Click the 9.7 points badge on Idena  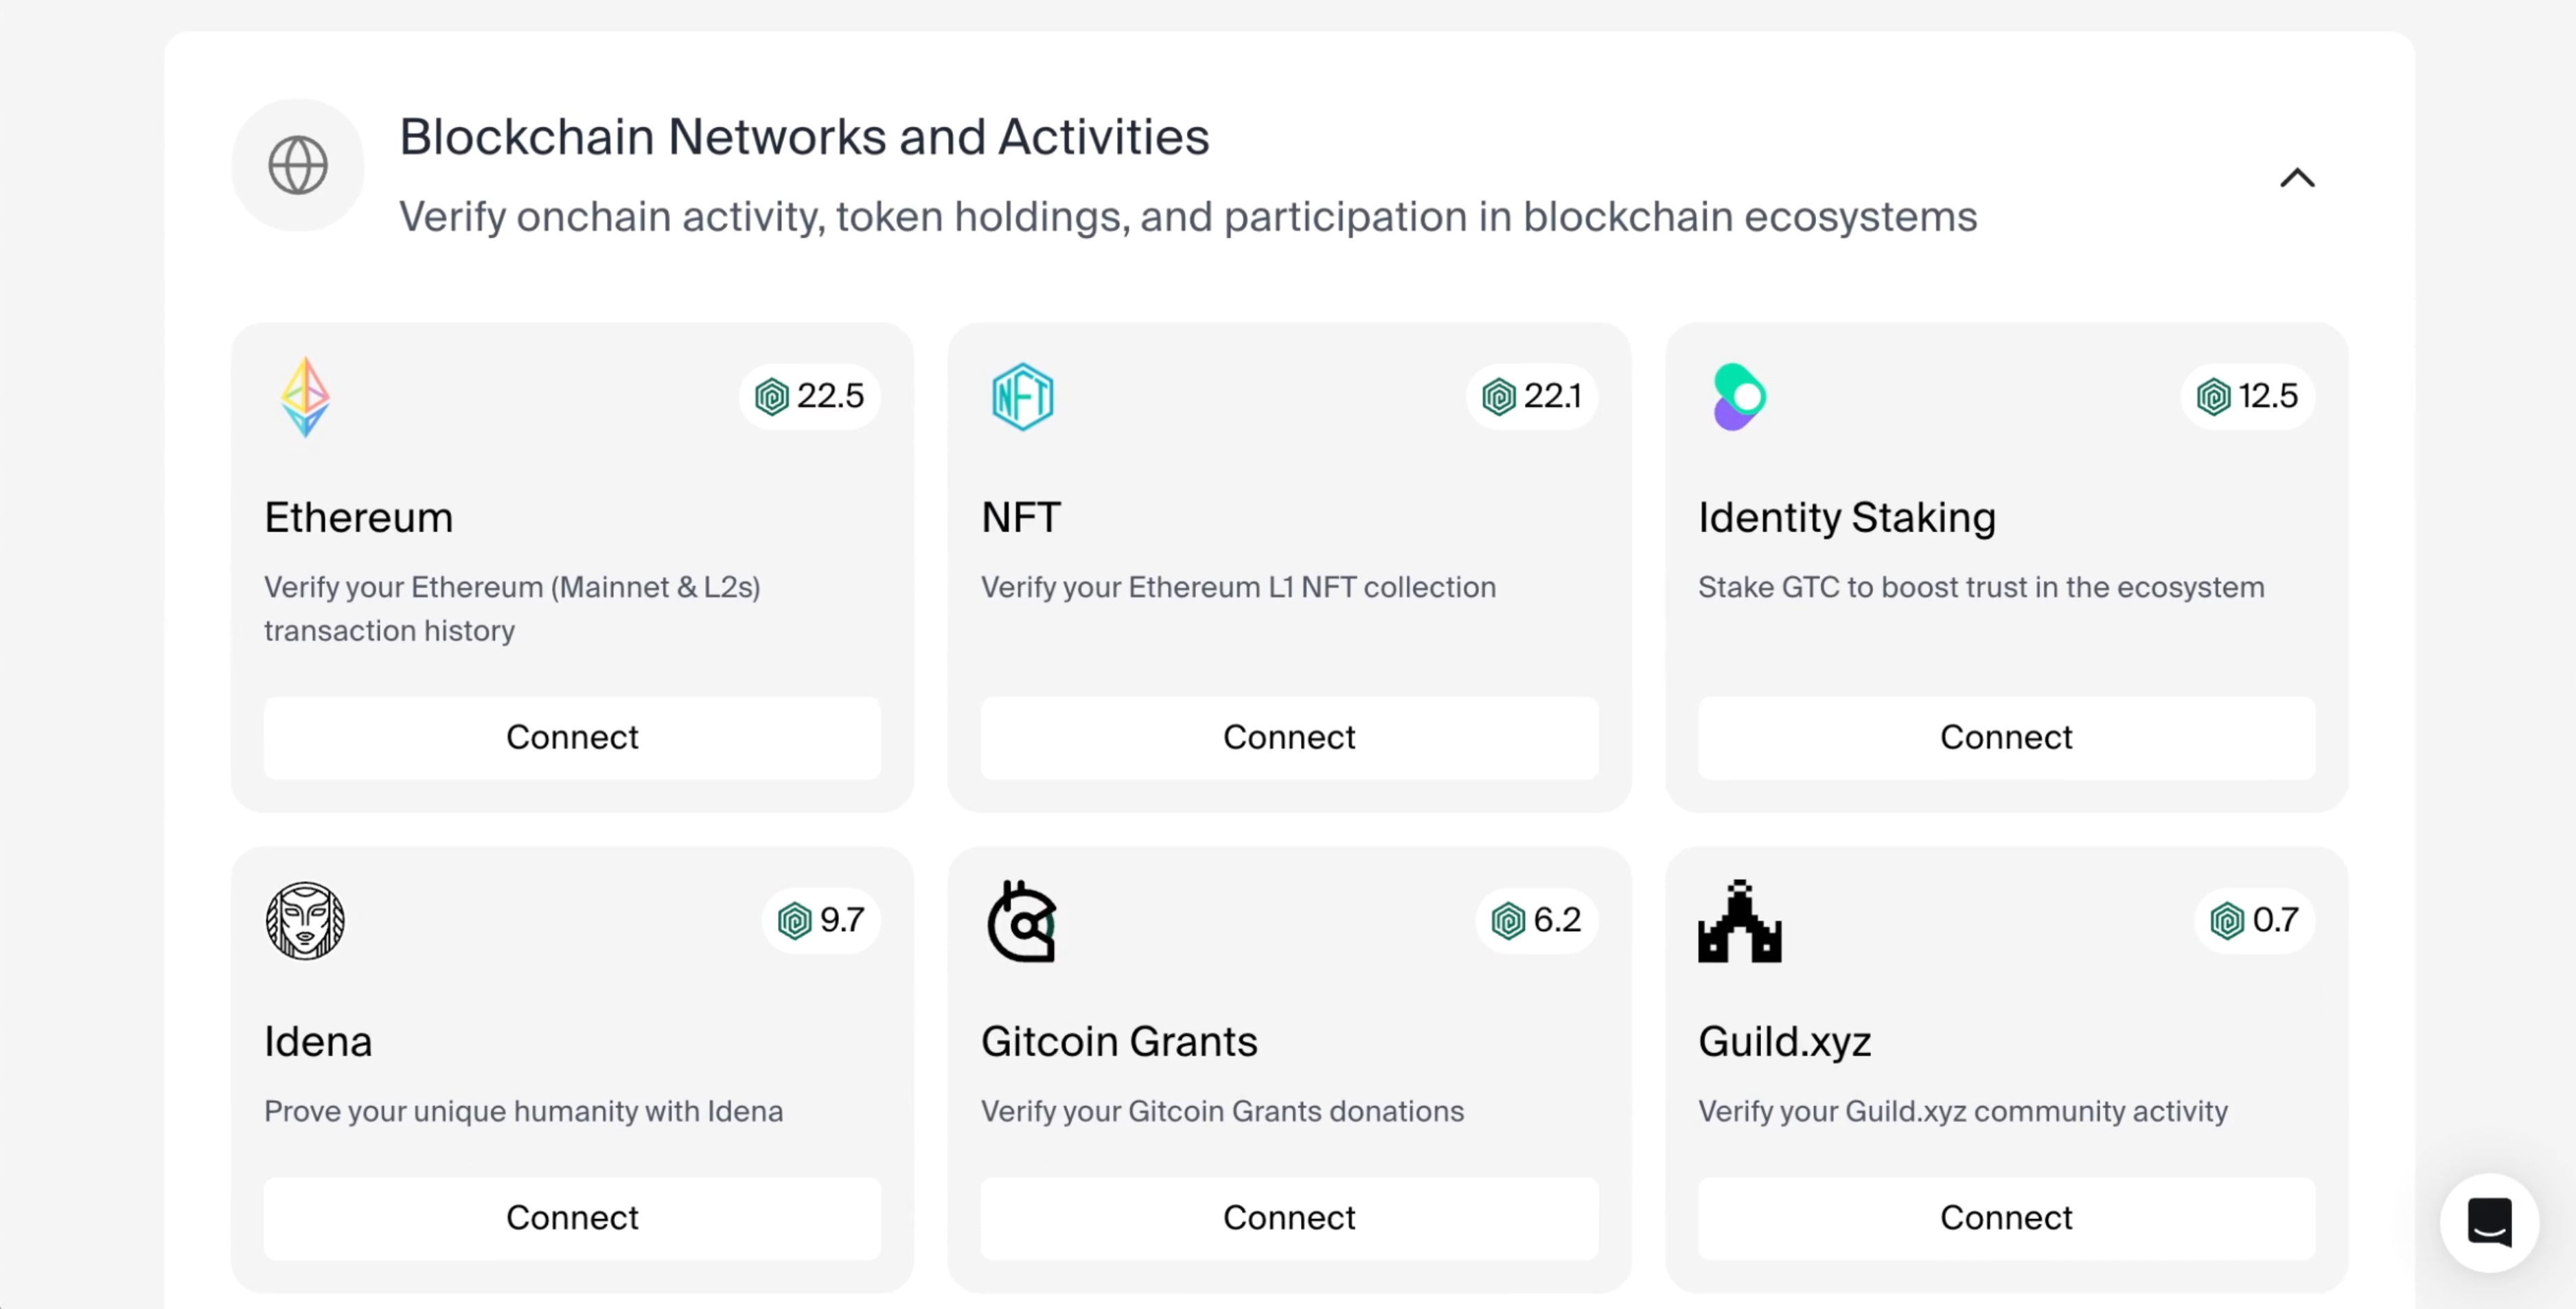point(821,920)
